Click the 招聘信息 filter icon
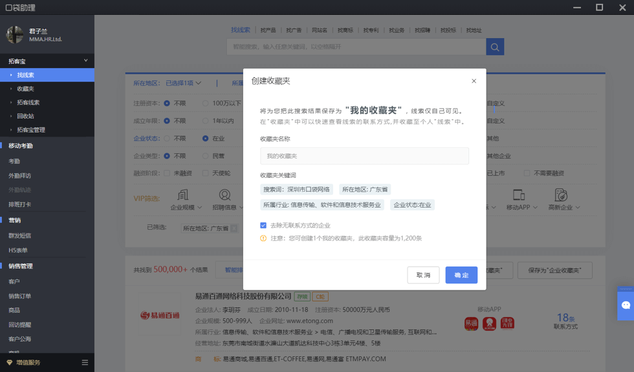This screenshot has width=634, height=372. pos(224,195)
